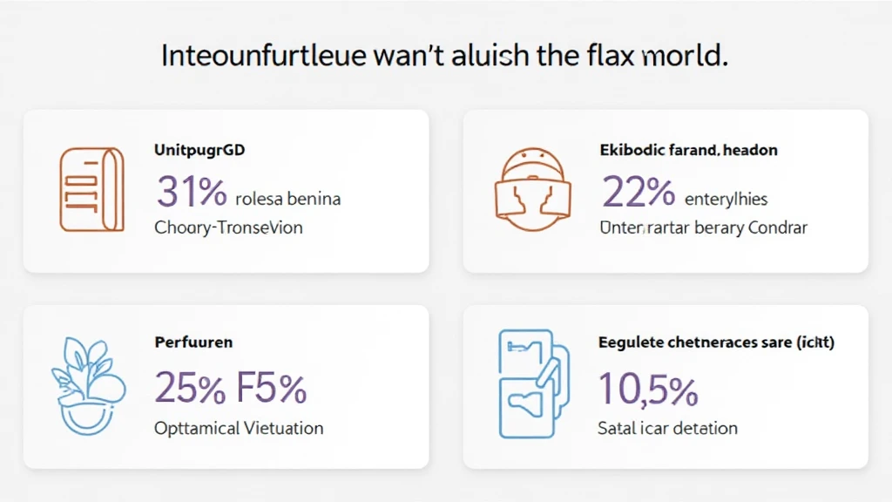Select the 'Ekibodic farand, headon' heading
Image resolution: width=892 pixels, height=502 pixels.
(688, 150)
